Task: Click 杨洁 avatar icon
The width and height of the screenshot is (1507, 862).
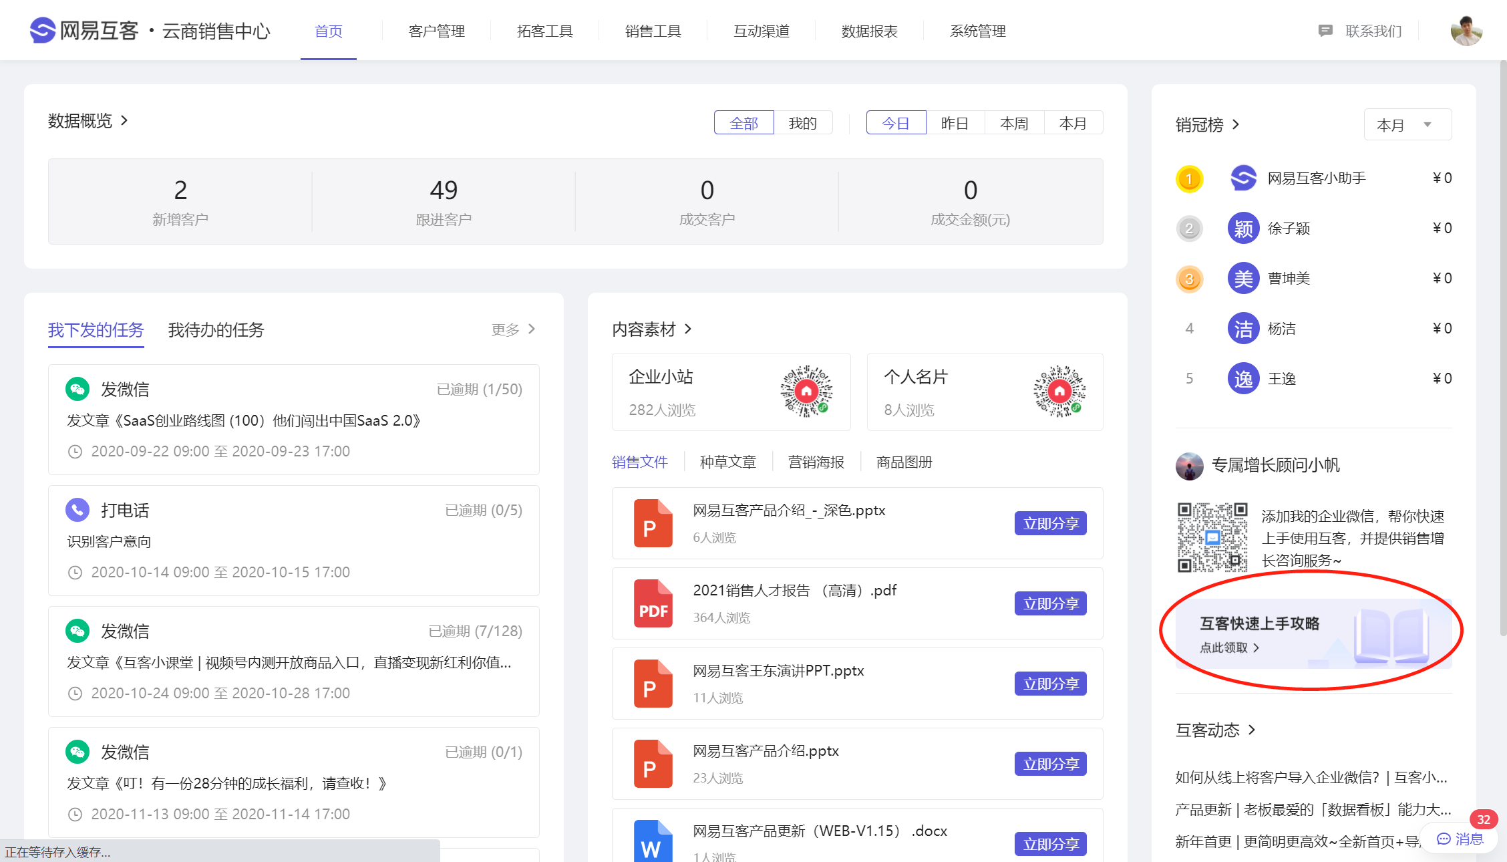Action: (x=1243, y=329)
